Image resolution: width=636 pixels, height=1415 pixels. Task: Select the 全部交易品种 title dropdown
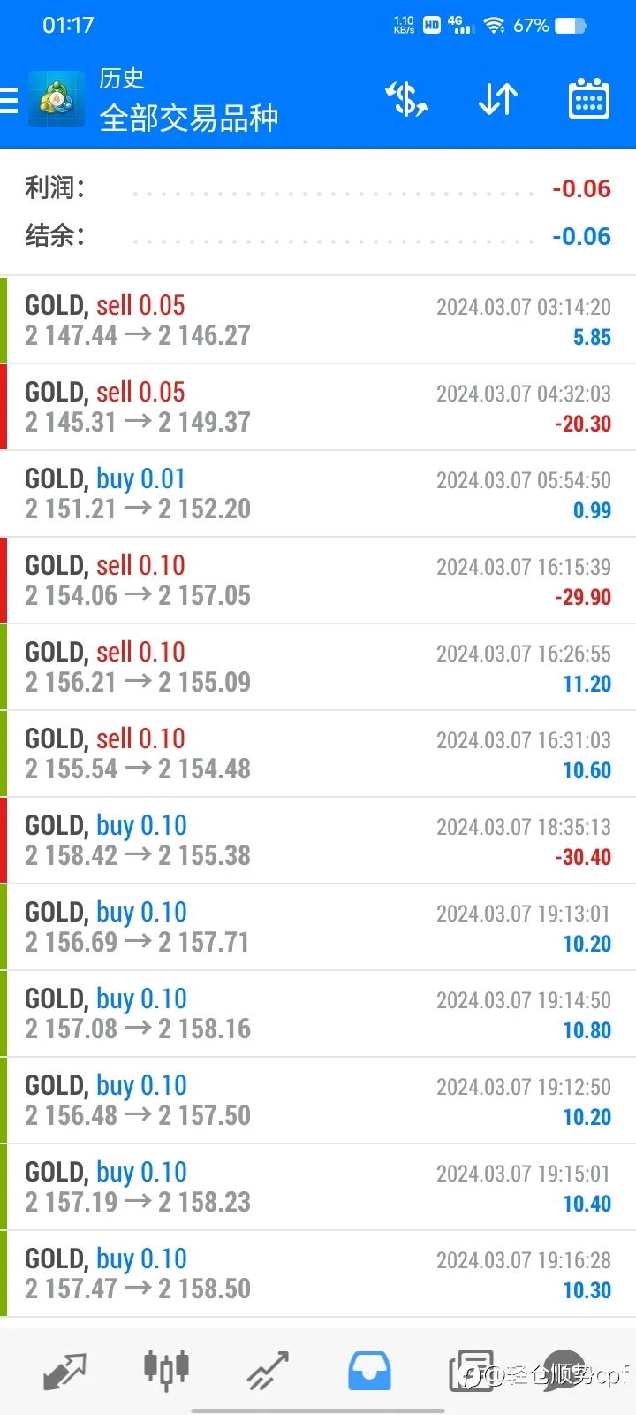189,117
